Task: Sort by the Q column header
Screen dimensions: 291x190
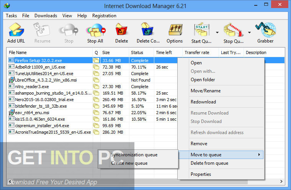Action: (96, 52)
